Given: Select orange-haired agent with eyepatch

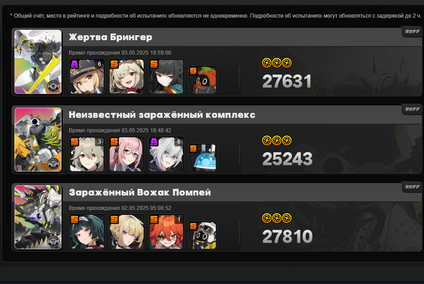Looking at the screenshot, I should pyautogui.click(x=166, y=232).
